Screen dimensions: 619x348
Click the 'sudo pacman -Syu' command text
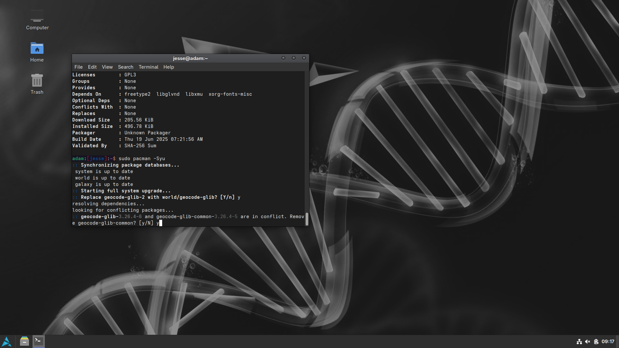(142, 159)
